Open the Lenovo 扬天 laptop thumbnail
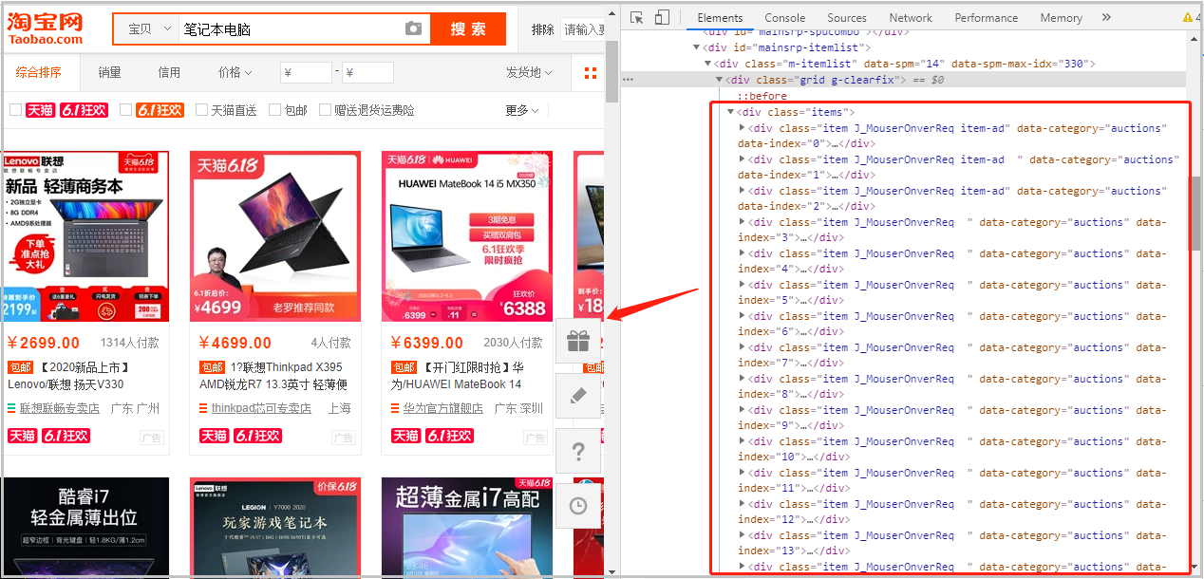1204x579 pixels. 85,236
